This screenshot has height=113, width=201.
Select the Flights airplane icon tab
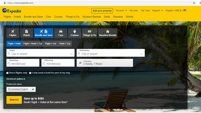point(13,31)
